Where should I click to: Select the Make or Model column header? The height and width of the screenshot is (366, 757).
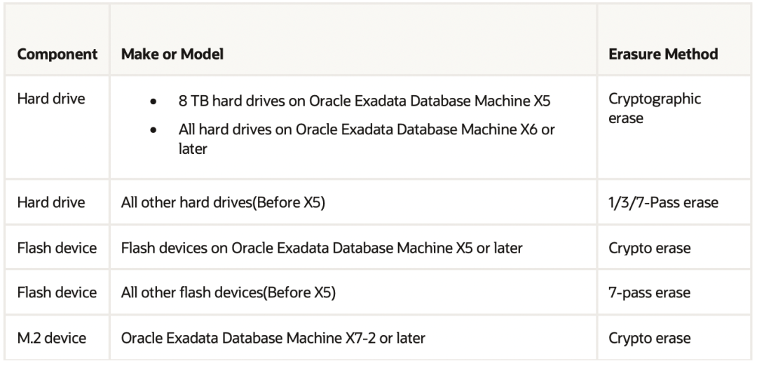[x=172, y=55]
